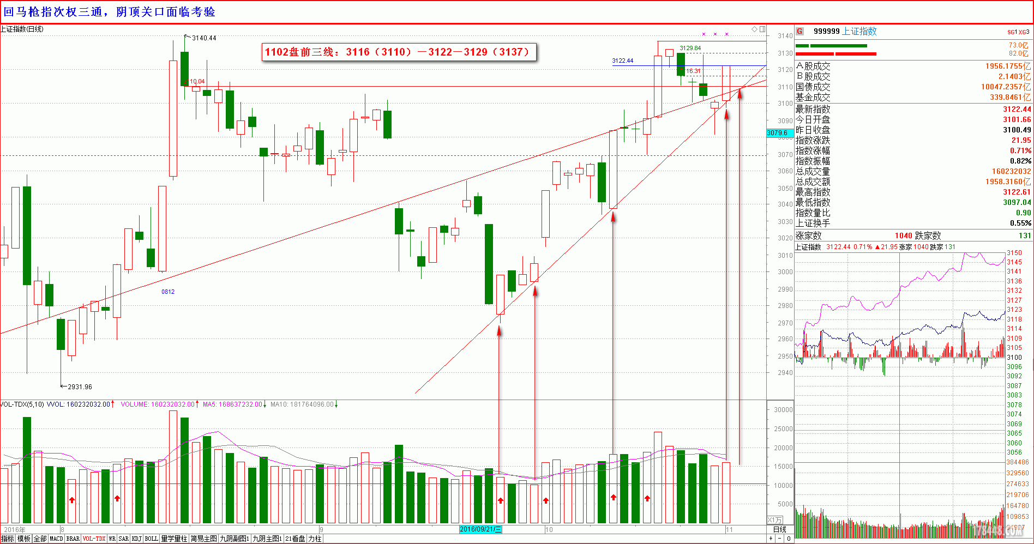Click the 日线 period button
This screenshot has height=544, width=1034.
pyautogui.click(x=780, y=529)
